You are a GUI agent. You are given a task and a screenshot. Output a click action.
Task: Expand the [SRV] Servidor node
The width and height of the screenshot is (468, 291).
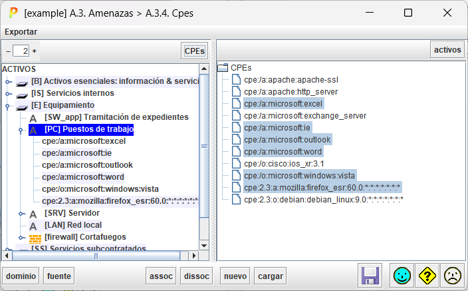21,214
